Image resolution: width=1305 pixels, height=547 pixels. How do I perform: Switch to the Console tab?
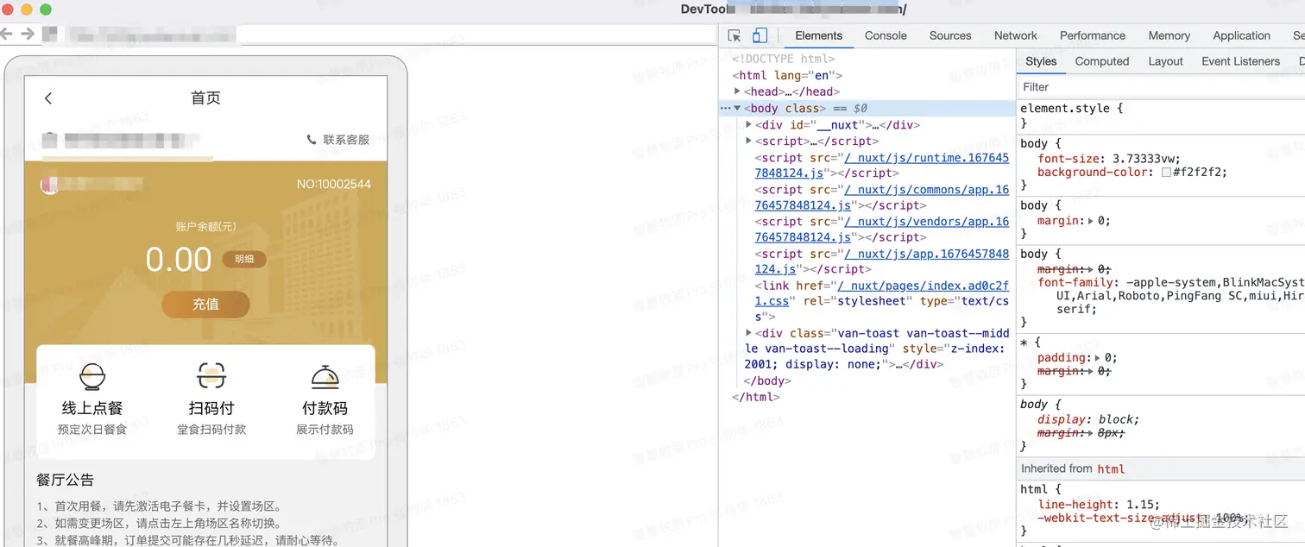pyautogui.click(x=886, y=35)
